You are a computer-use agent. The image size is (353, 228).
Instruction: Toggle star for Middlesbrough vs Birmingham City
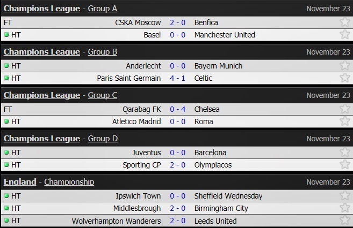tap(344, 208)
